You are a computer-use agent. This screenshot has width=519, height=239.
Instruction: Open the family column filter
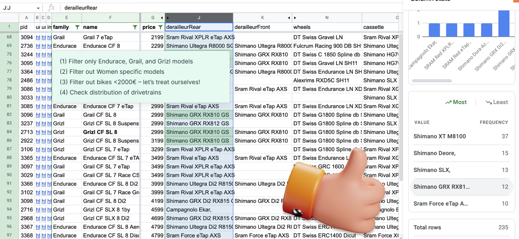click(x=77, y=27)
